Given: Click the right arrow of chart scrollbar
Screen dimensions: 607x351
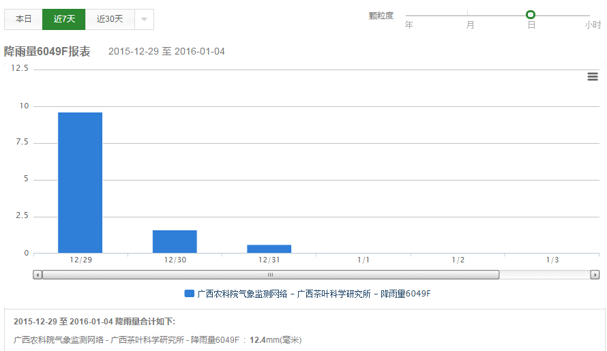Looking at the screenshot, I should tap(595, 275).
